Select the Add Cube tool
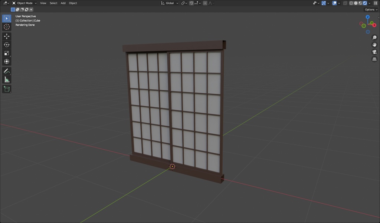Image resolution: width=380 pixels, height=223 pixels. click(7, 89)
